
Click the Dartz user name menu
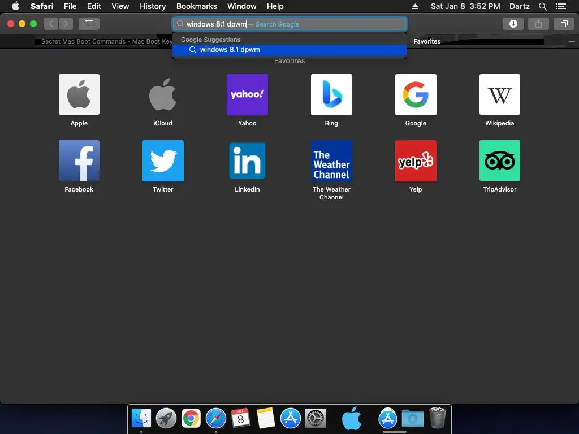pos(519,6)
